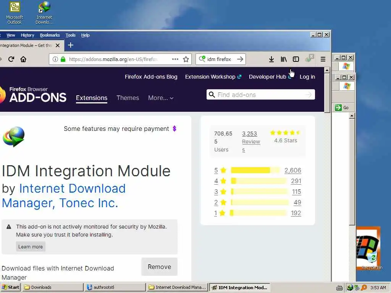Open Microsoft Outlook desktop icon
The width and height of the screenshot is (391, 293).
[x=15, y=13]
